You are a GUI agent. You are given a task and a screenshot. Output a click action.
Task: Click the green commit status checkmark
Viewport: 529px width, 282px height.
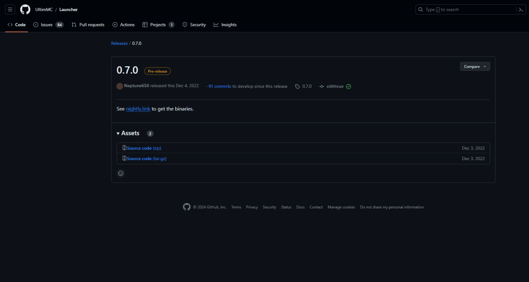[x=348, y=86]
